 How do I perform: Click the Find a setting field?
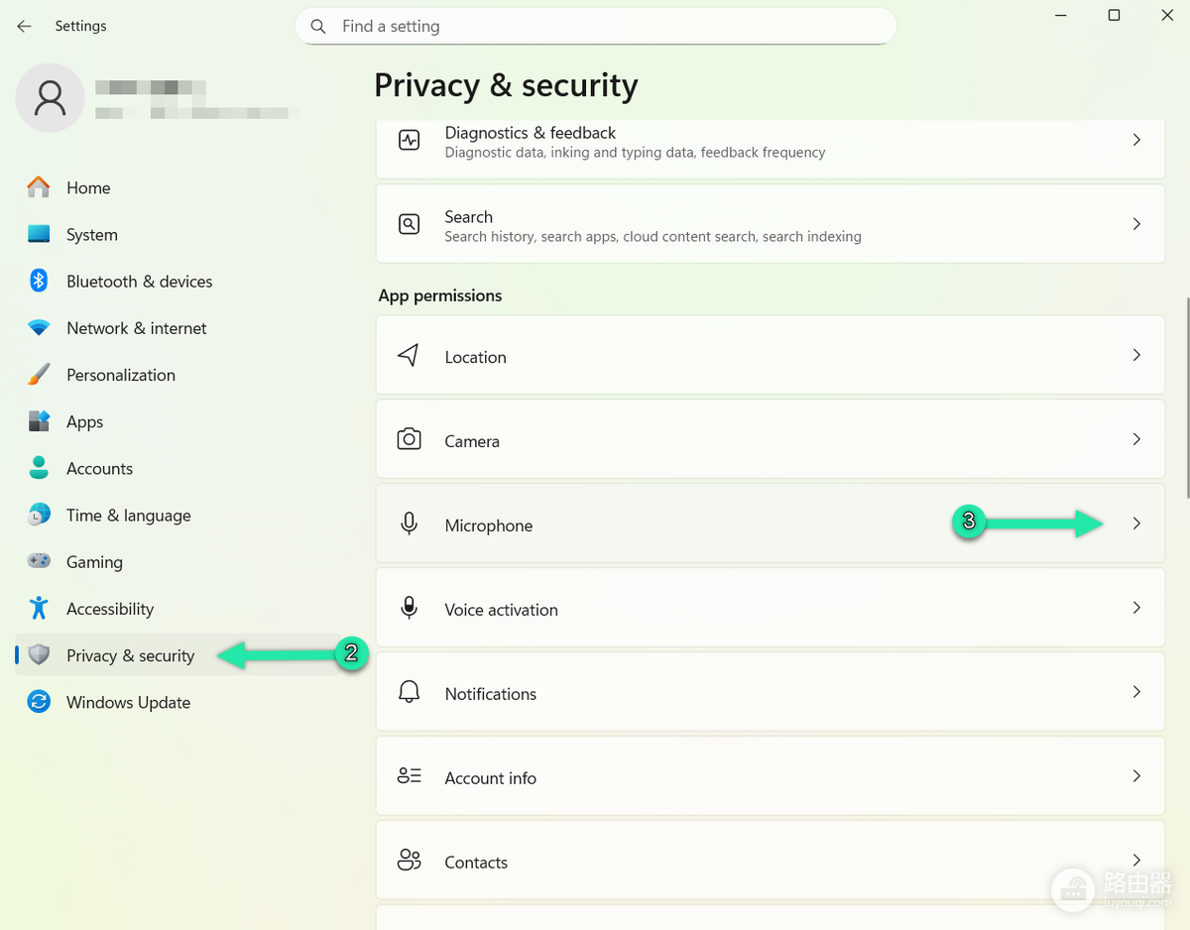(596, 27)
